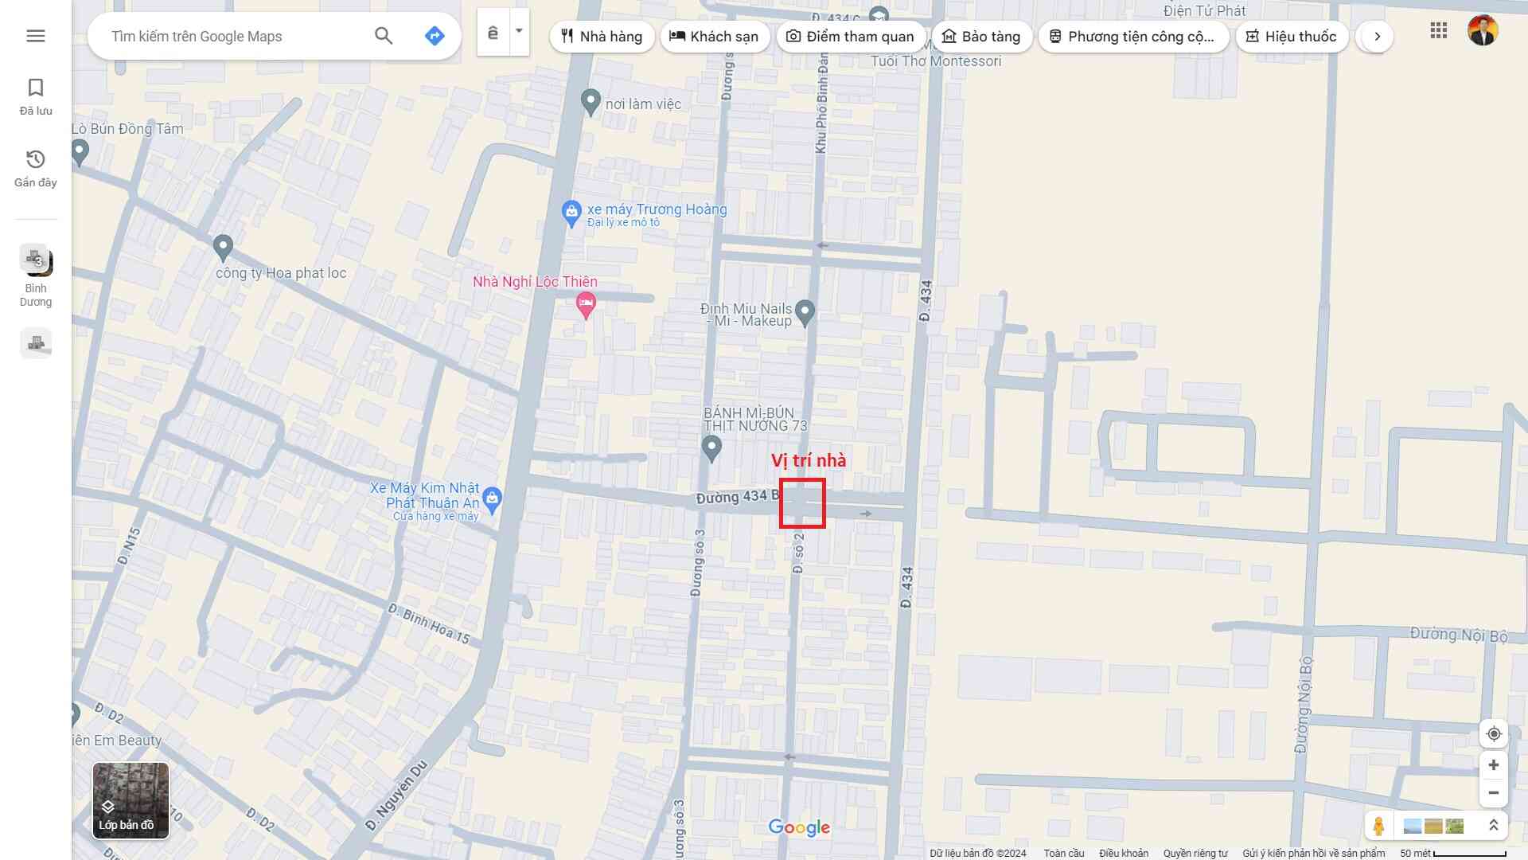Expand bottom-right imagery panel chevron
Image resolution: width=1528 pixels, height=860 pixels.
click(1494, 826)
